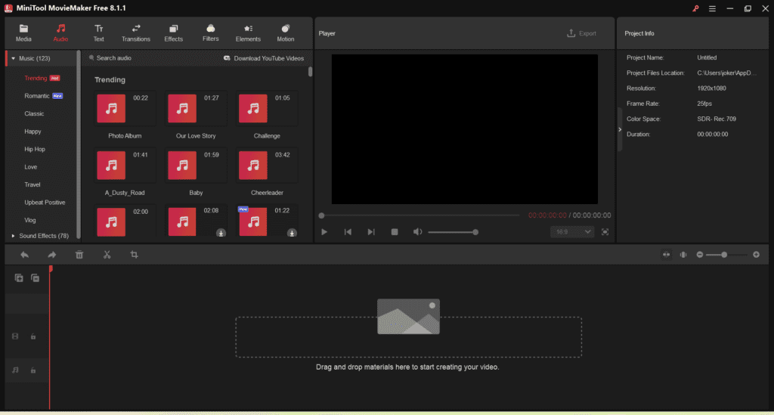Open the 16:9 aspect ratio dropdown
The width and height of the screenshot is (774, 415).
point(572,232)
